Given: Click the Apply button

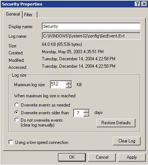Looking at the screenshot, I should coord(132,157).
